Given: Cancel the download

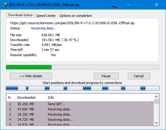Looking at the screenshot, I should [x=139, y=76].
